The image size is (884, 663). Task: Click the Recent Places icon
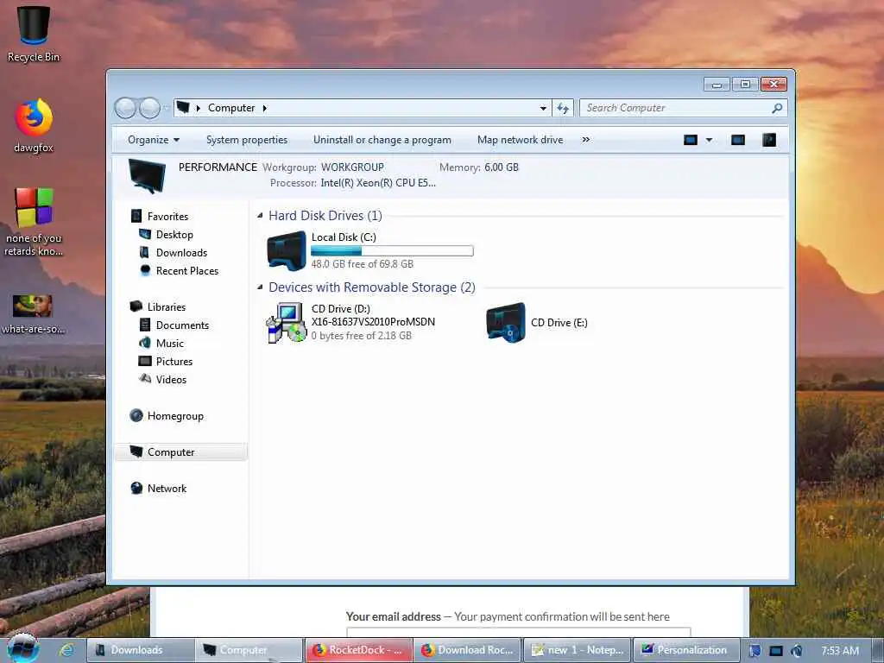click(145, 270)
